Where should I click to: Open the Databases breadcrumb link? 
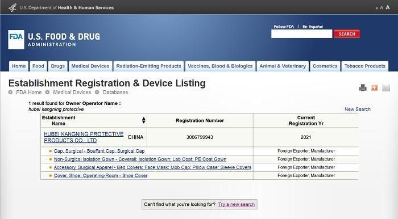[115, 92]
